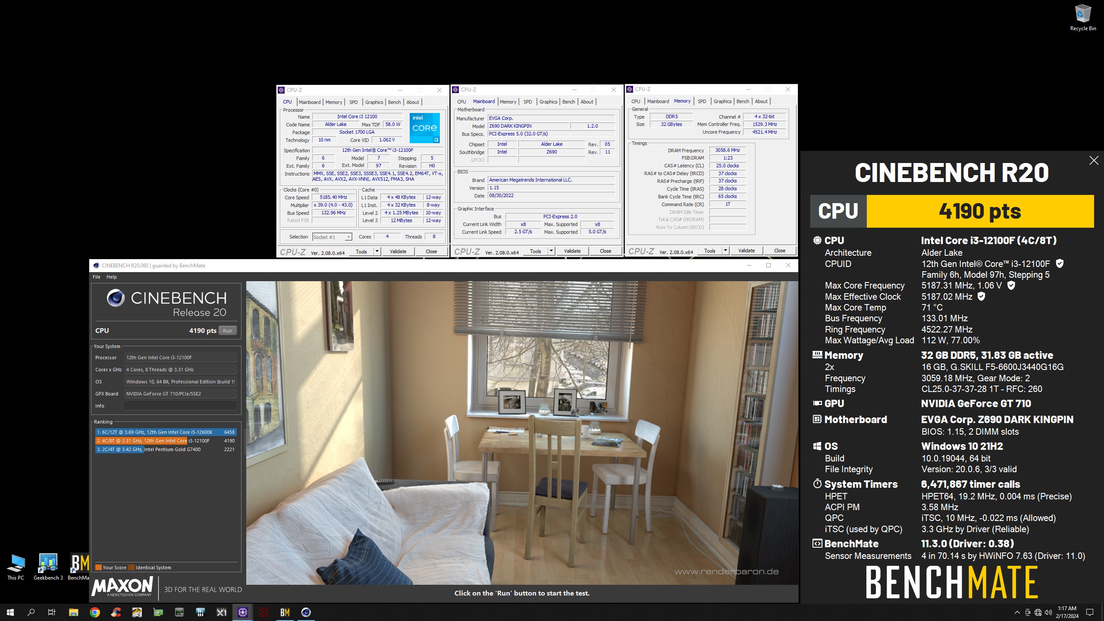Viewport: 1104px width, 621px height.
Task: Open Bench tab in Memory CPU-Z window
Action: [x=743, y=101]
